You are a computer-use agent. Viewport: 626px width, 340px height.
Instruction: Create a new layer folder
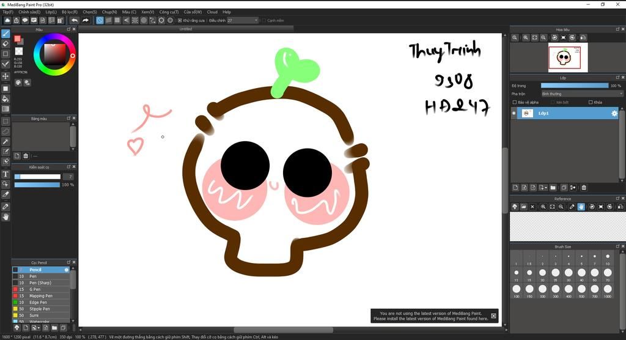click(x=553, y=187)
